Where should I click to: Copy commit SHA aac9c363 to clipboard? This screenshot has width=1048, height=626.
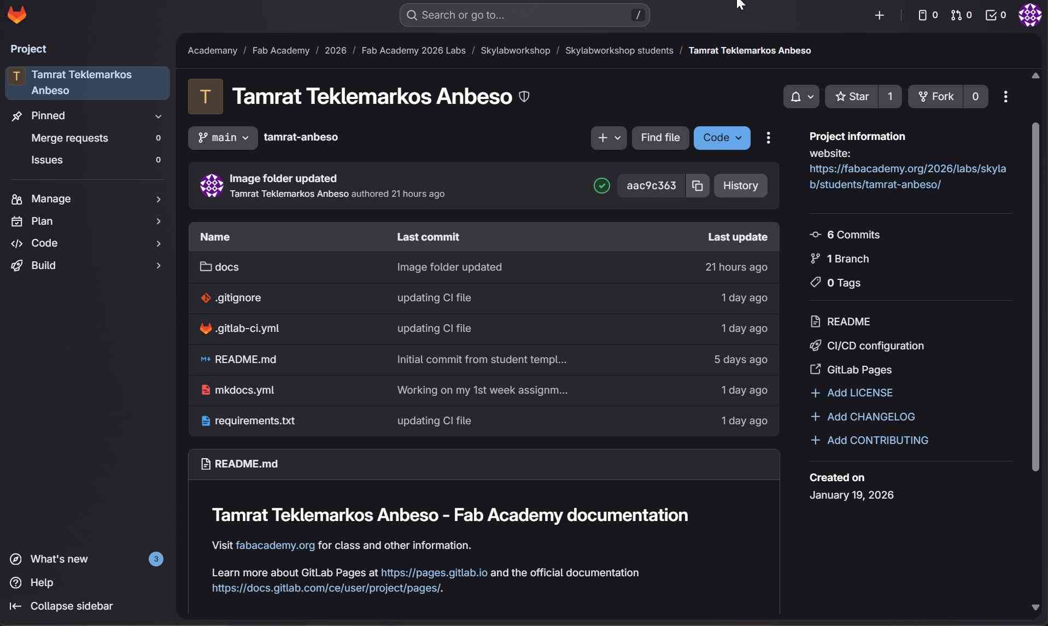pos(697,186)
